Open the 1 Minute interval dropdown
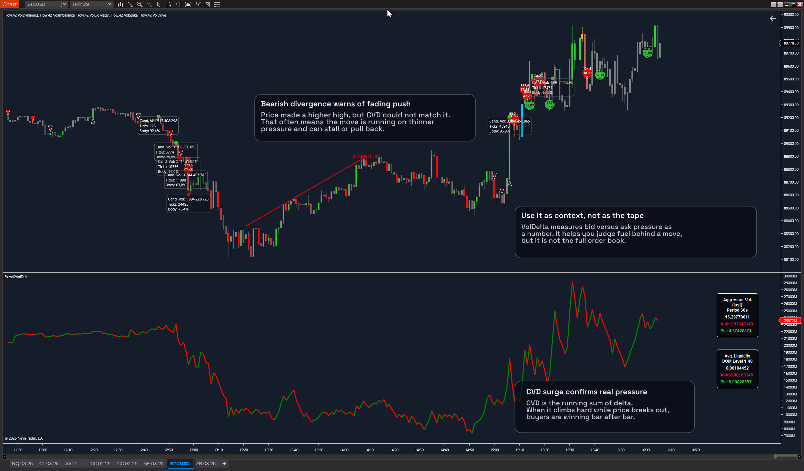This screenshot has width=804, height=471. (x=92, y=4)
